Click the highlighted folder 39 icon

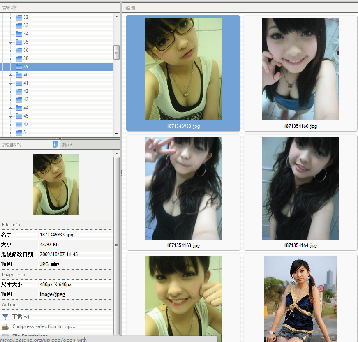19,67
